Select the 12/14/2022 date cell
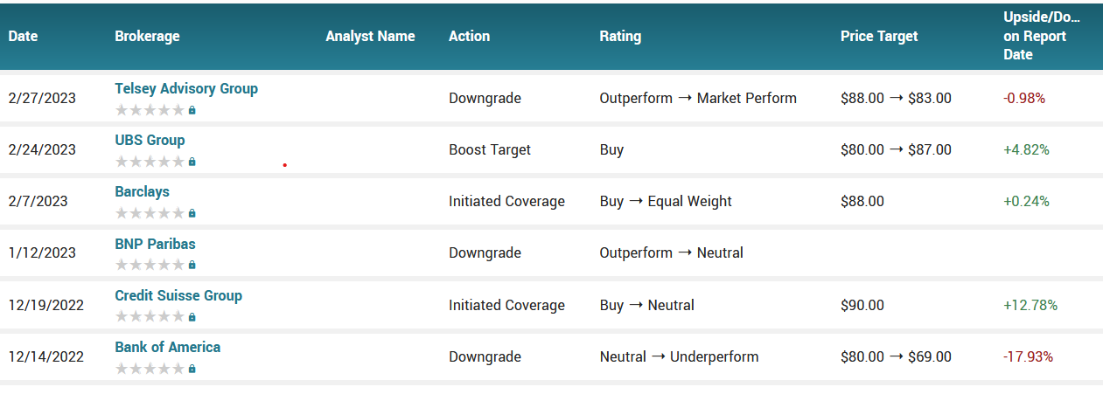 tap(46, 356)
